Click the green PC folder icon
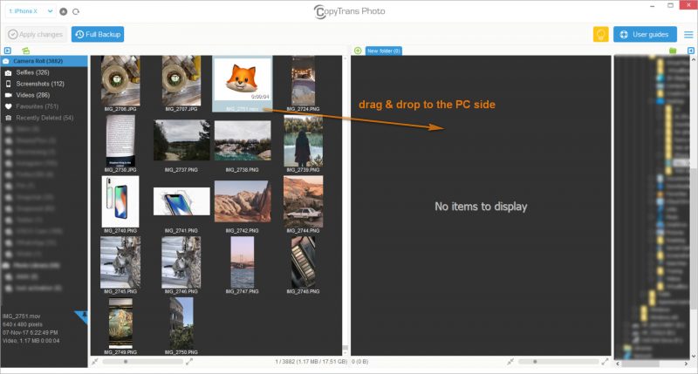698x374 pixels. pyautogui.click(x=673, y=51)
